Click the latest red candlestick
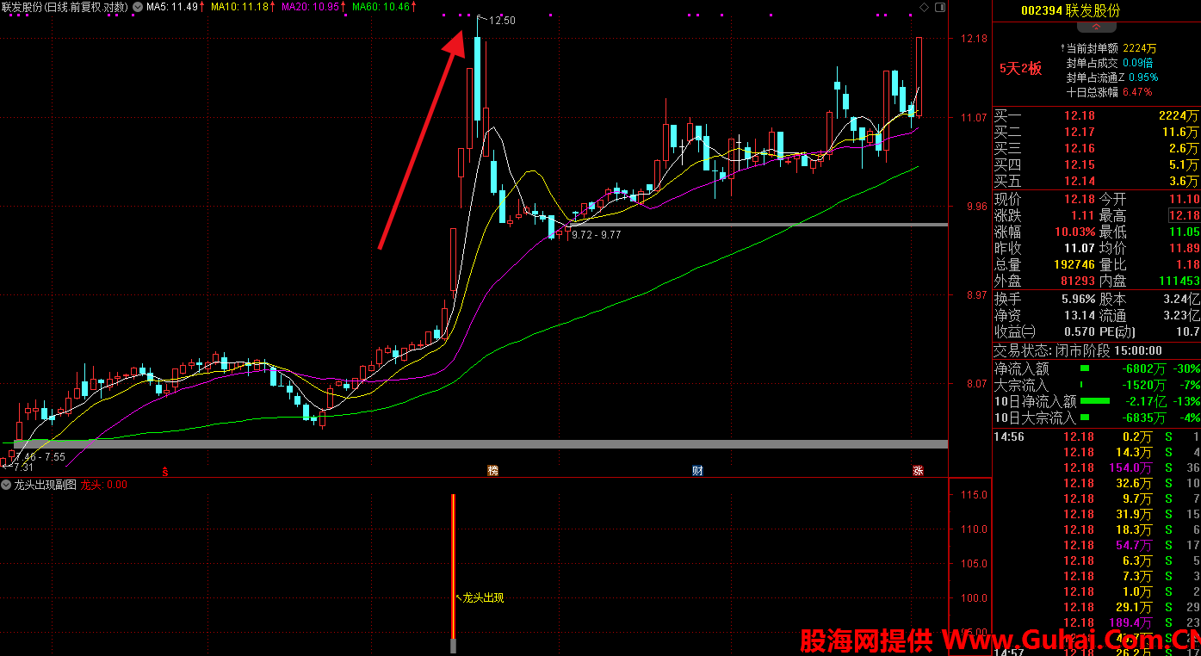 tap(919, 76)
